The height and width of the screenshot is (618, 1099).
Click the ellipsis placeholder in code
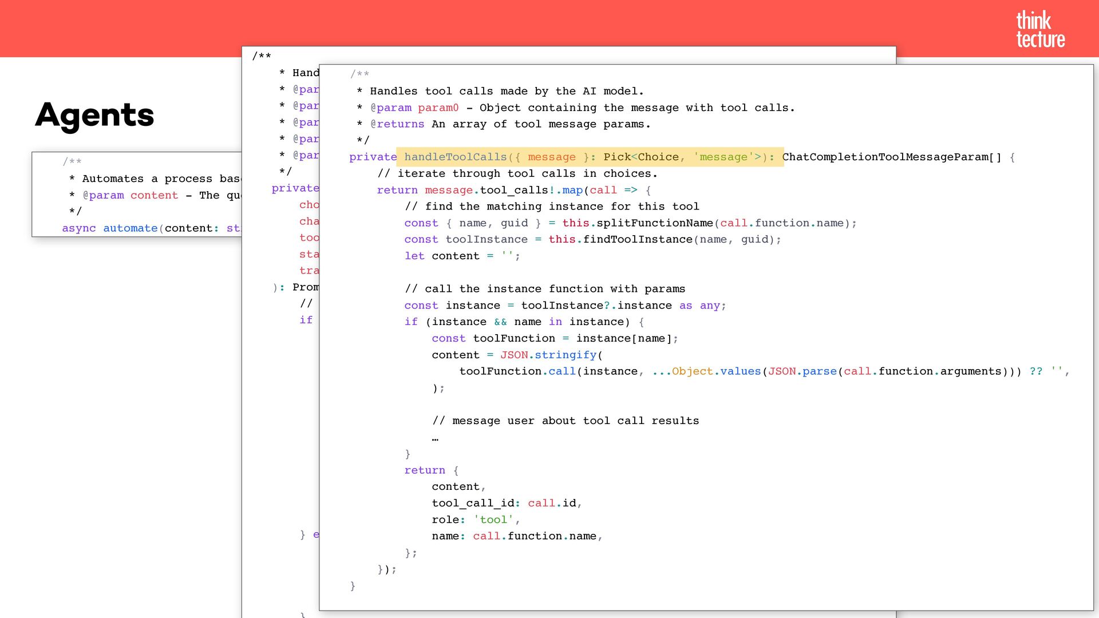pyautogui.click(x=435, y=438)
